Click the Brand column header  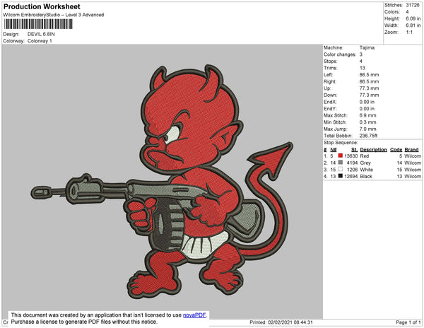pyautogui.click(x=411, y=150)
